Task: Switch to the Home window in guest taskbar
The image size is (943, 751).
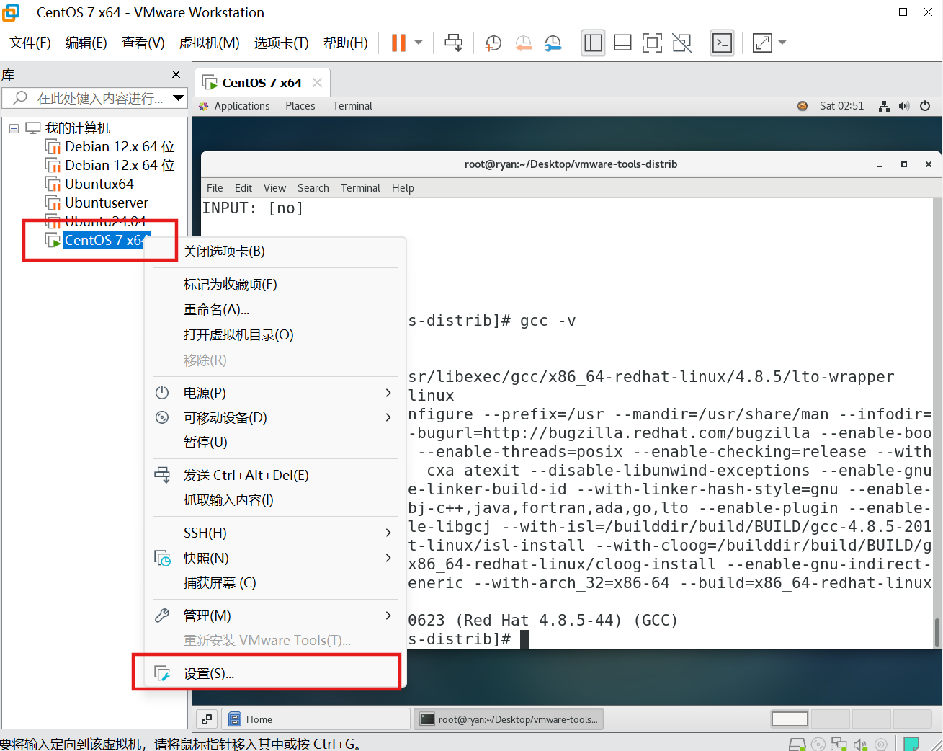Action: click(x=316, y=719)
